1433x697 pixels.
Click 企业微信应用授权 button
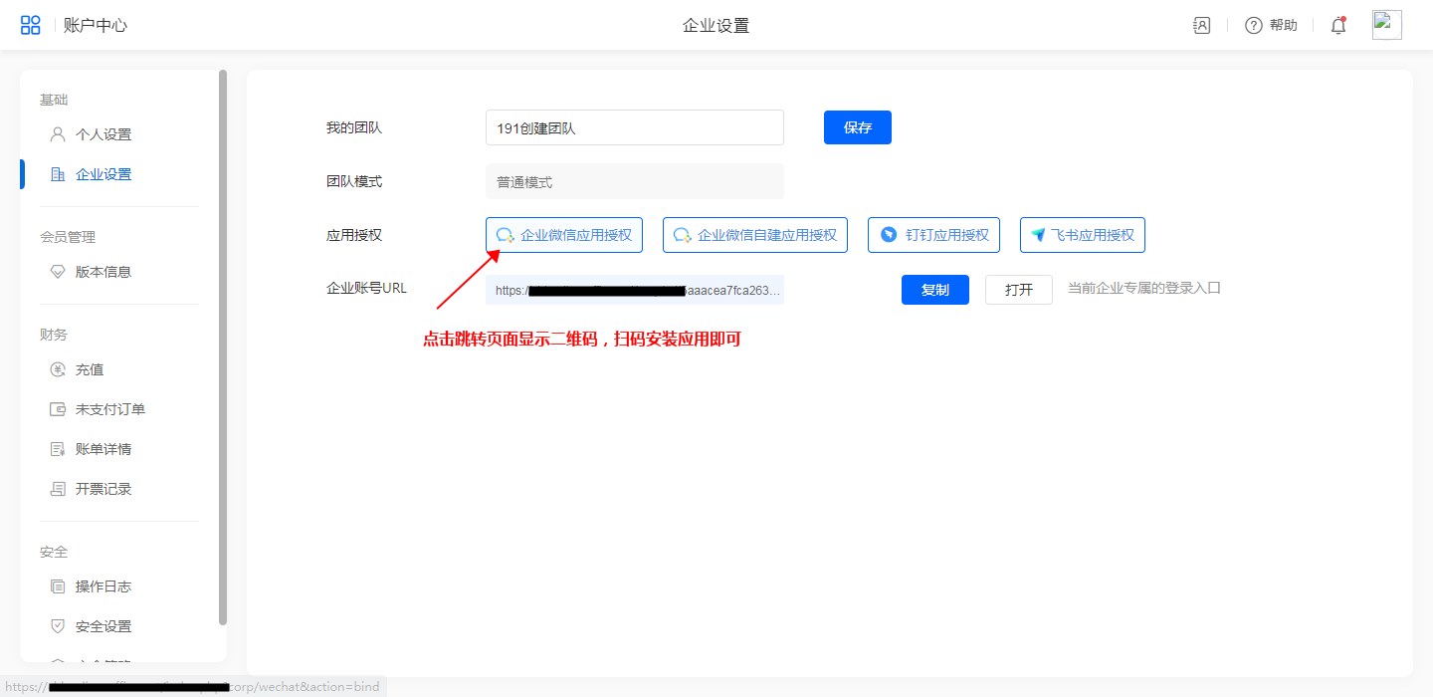tap(563, 235)
